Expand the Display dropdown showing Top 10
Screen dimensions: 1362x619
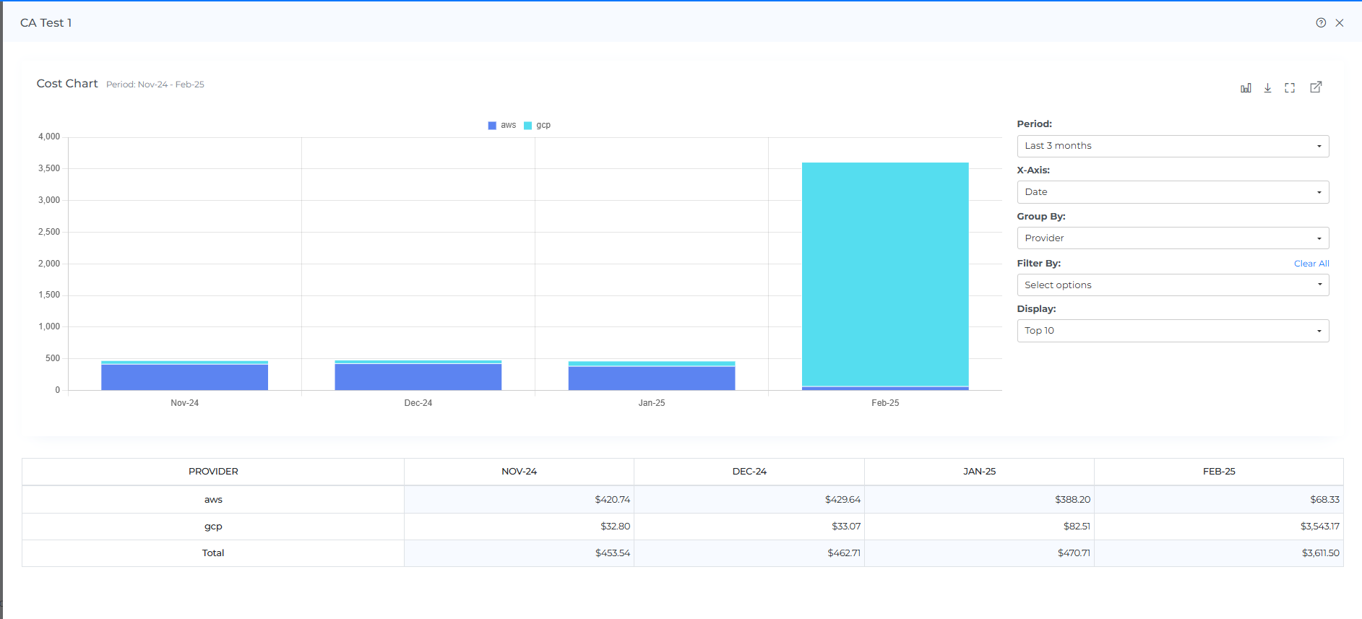click(x=1172, y=331)
